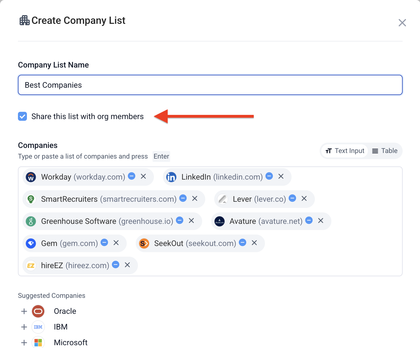Remove SmartRecruiters using its X icon
Screen dimensions: 420x348
195,198
